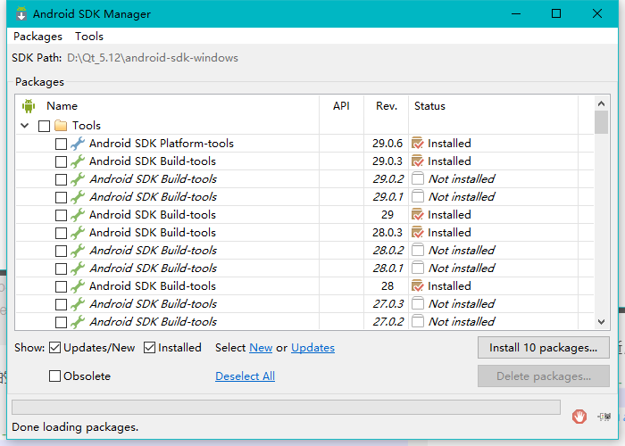The image size is (625, 446).
Task: Click the red stop hand icon
Action: (x=579, y=417)
